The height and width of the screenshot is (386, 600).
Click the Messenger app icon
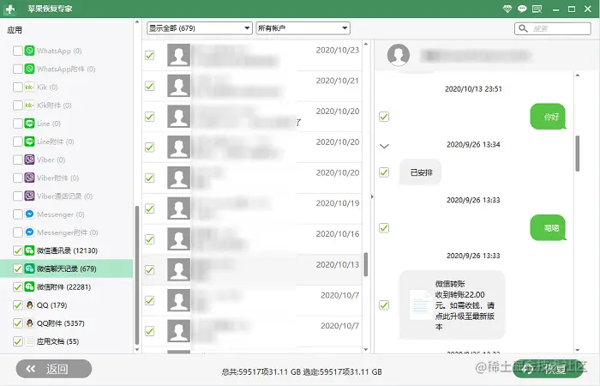coord(29,214)
